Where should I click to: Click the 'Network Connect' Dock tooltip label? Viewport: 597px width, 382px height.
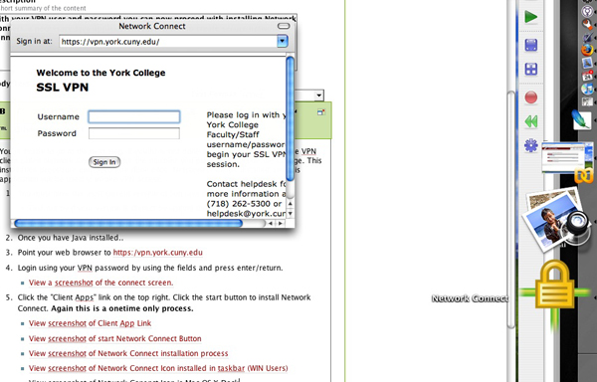[470, 298]
